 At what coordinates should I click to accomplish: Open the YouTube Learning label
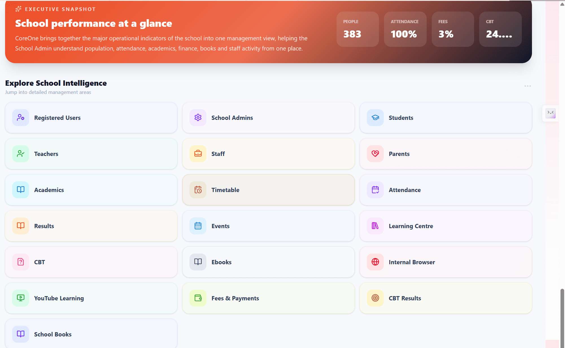59,298
